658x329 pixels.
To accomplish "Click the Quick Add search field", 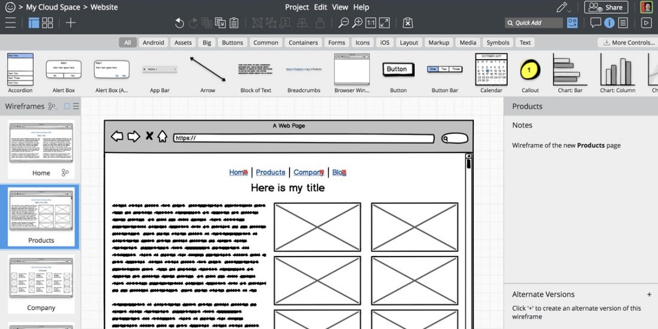I will tap(534, 23).
